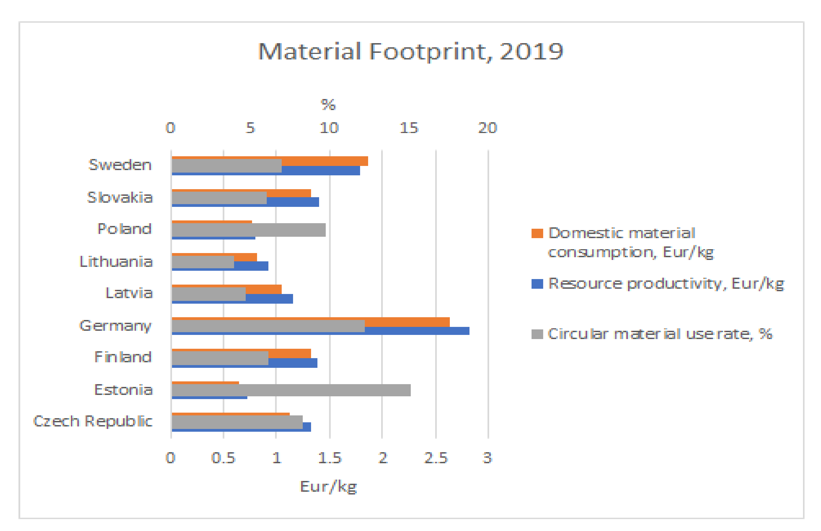The image size is (821, 531).
Task: Select the chart title Material Footprint, 2019
Action: pyautogui.click(x=410, y=52)
